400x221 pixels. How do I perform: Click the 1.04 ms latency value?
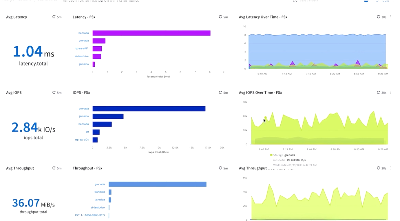[34, 52]
